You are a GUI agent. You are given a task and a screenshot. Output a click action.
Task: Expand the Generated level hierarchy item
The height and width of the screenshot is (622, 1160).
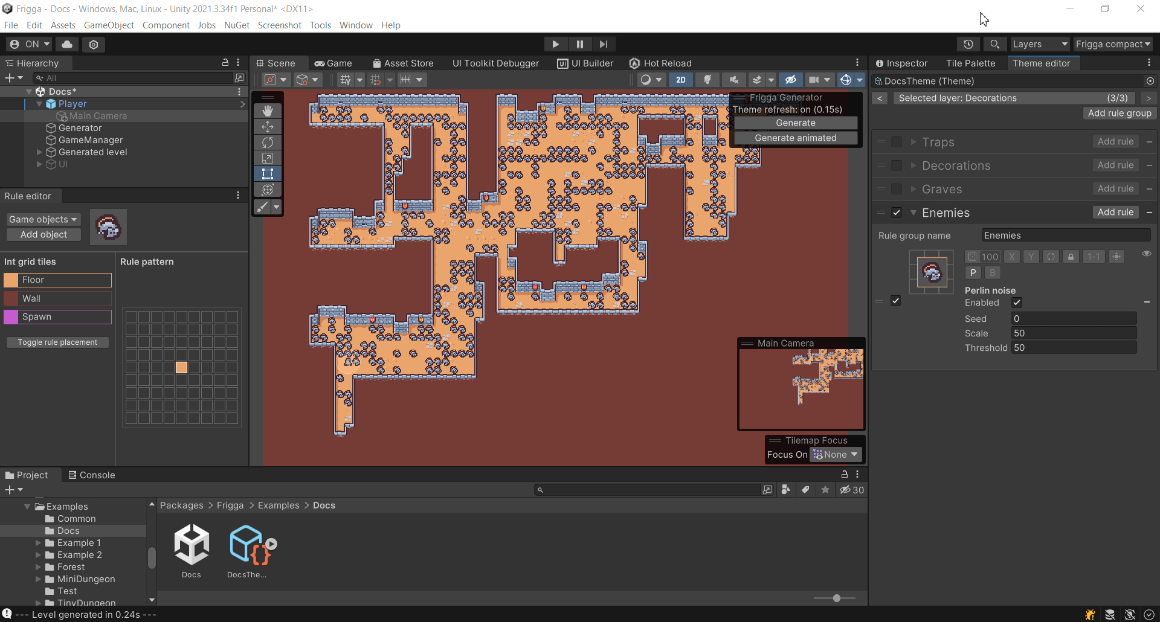tap(39, 152)
